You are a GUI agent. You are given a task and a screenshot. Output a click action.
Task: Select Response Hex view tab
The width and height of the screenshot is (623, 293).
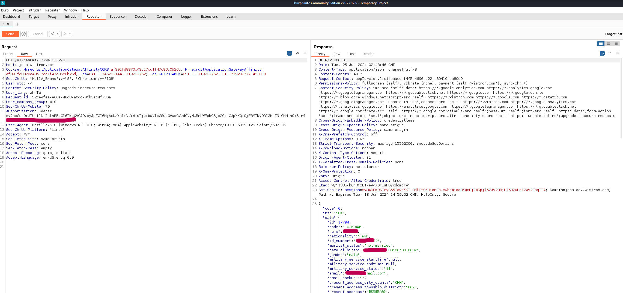coord(351,54)
